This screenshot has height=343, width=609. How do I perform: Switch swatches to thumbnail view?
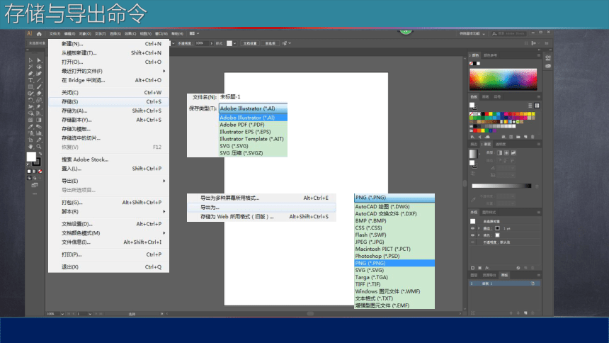click(x=537, y=106)
